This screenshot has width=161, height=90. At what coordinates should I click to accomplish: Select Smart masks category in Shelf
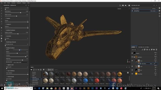point(35,80)
